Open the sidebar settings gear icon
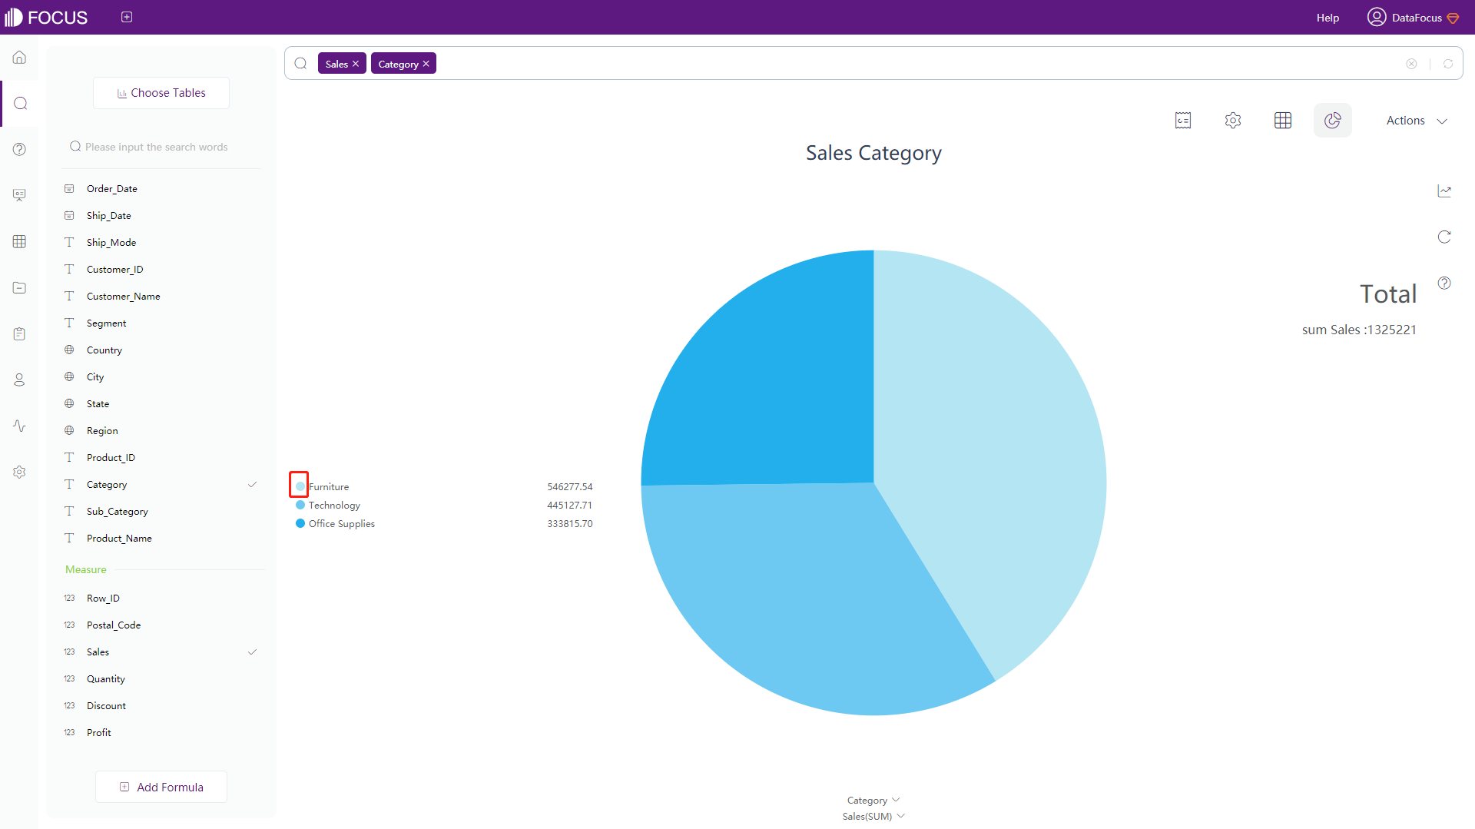1475x829 pixels. (19, 472)
